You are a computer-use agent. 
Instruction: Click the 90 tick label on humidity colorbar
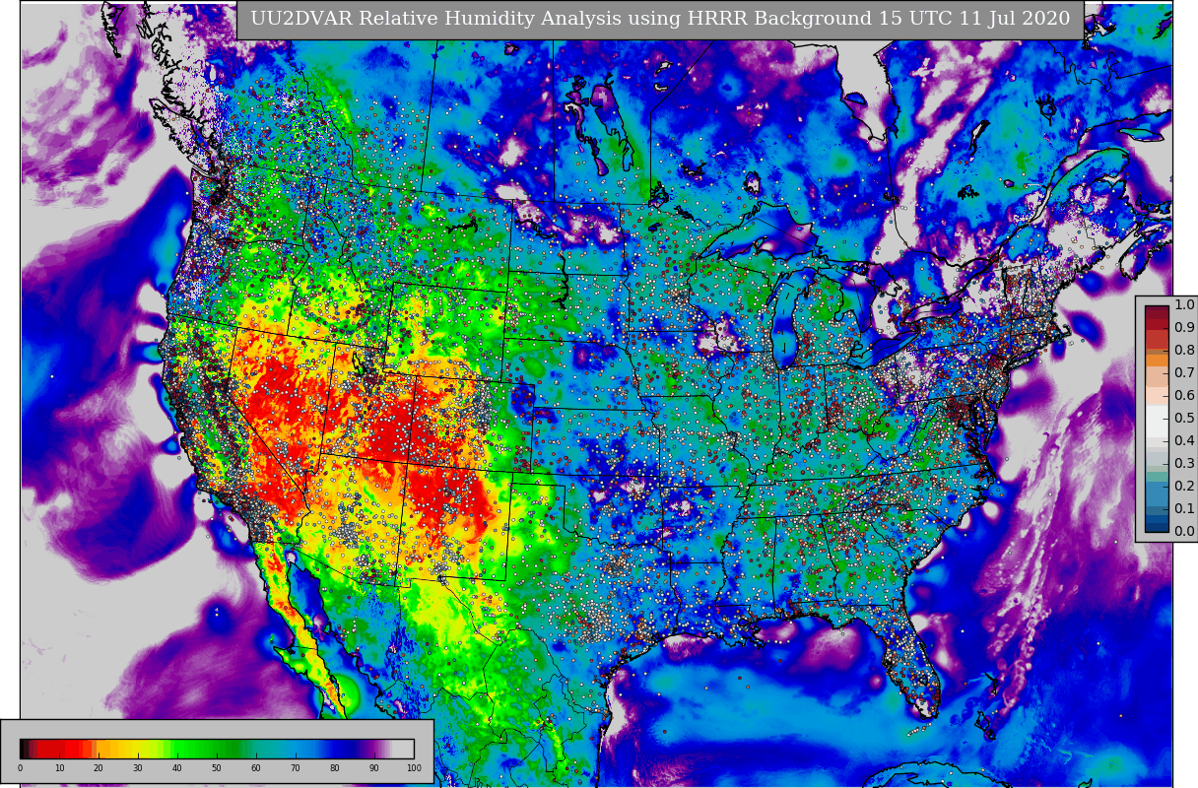374,767
